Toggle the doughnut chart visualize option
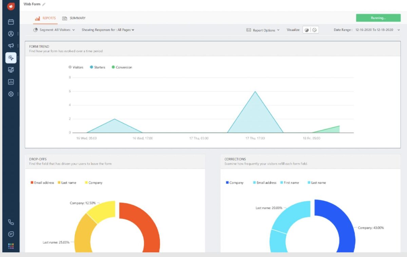 click(315, 30)
